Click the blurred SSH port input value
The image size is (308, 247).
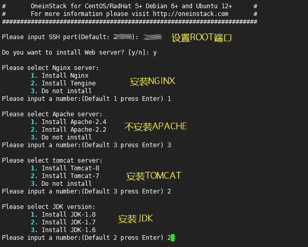click(x=152, y=37)
